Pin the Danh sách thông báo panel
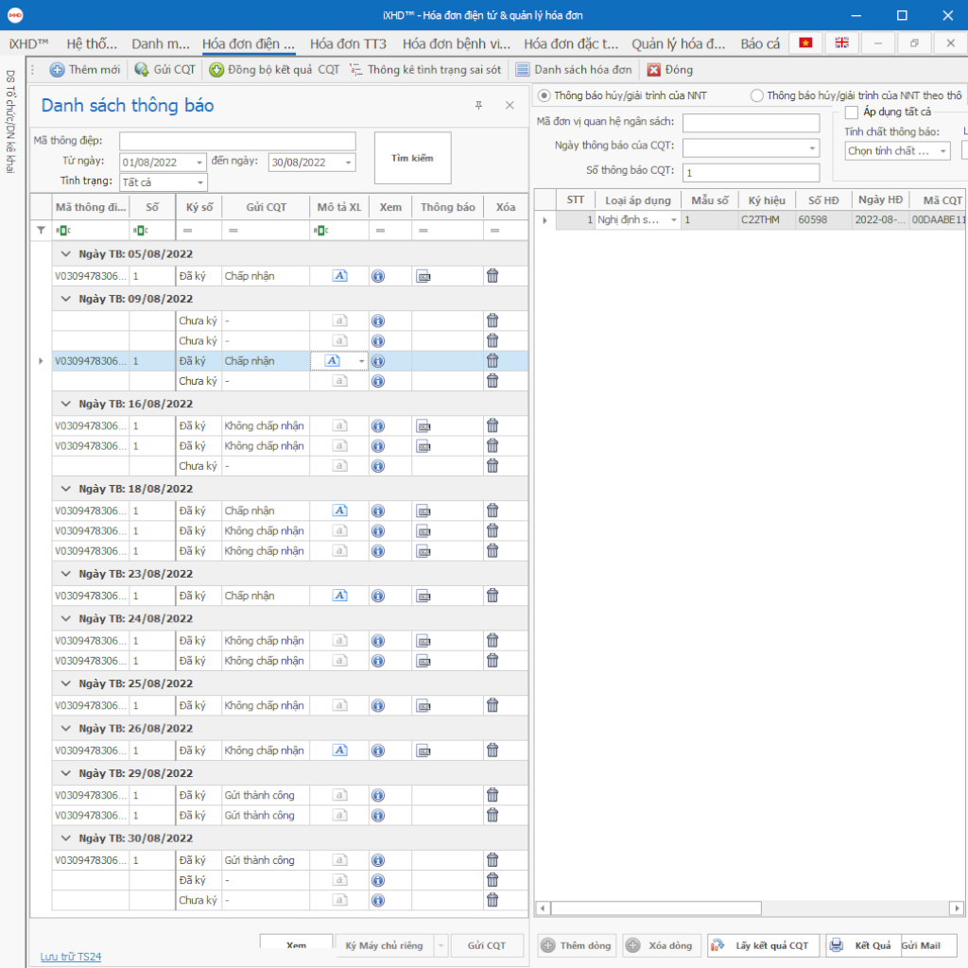968x968 pixels. [478, 106]
